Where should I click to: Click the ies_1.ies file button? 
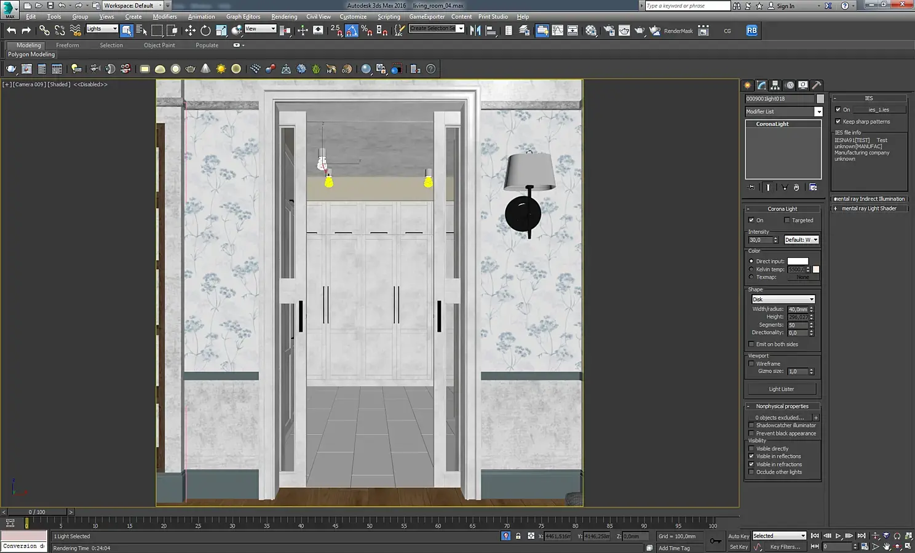click(x=879, y=110)
